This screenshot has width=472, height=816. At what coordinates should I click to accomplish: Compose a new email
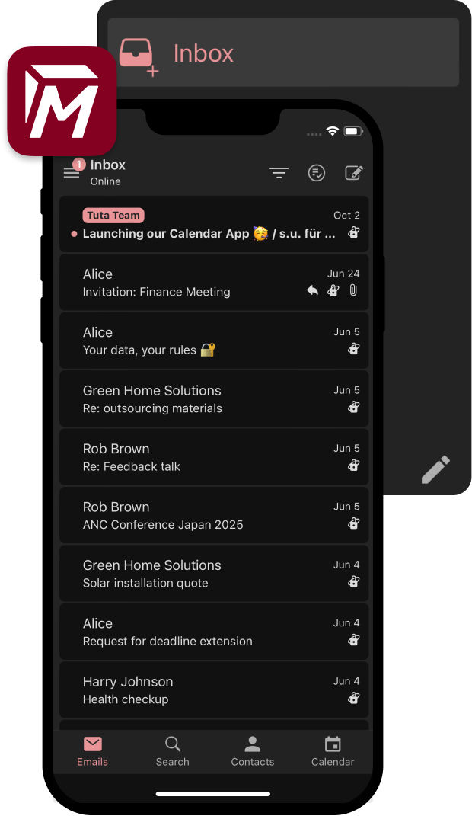point(354,173)
